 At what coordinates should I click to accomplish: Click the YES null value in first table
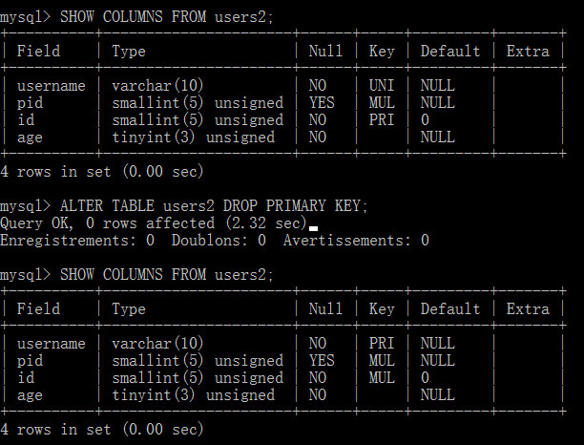[x=322, y=102]
